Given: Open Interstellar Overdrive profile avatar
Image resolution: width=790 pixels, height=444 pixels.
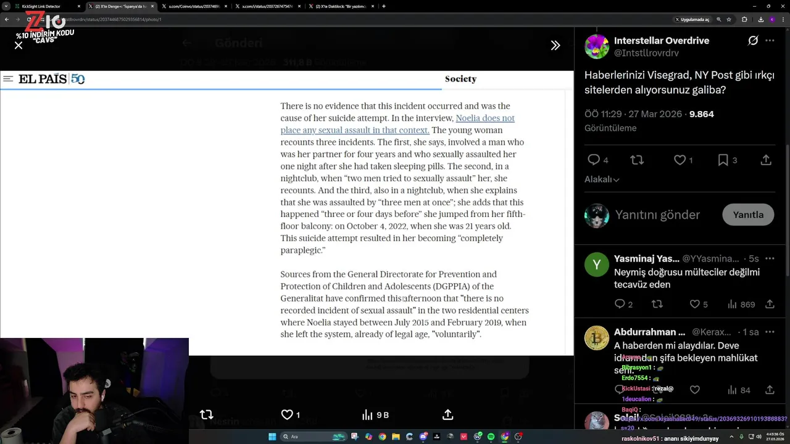Looking at the screenshot, I should [x=597, y=47].
